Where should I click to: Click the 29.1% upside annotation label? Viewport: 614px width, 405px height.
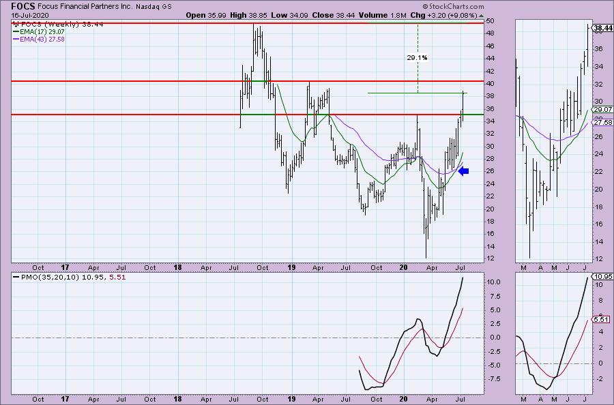417,57
